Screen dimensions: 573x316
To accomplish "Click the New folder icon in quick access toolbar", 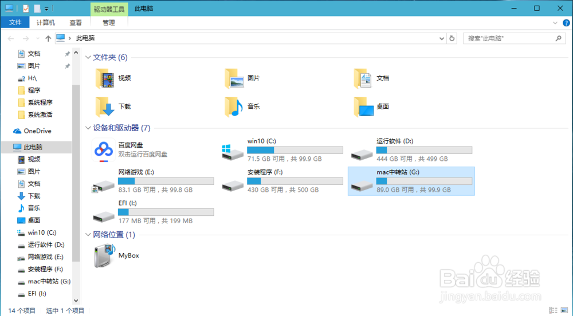I will (37, 9).
